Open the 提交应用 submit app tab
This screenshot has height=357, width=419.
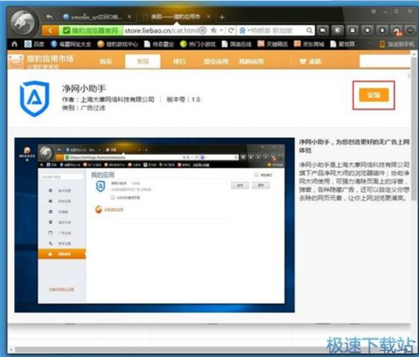coord(216,62)
